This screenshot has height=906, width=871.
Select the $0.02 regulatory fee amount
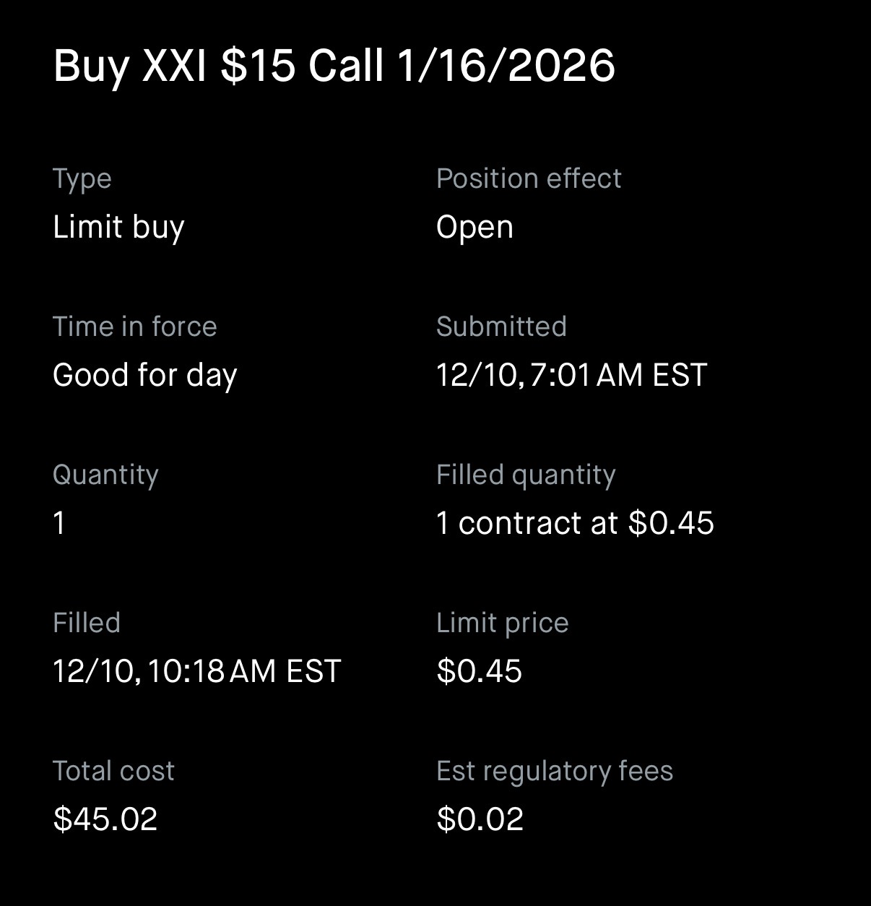480,819
